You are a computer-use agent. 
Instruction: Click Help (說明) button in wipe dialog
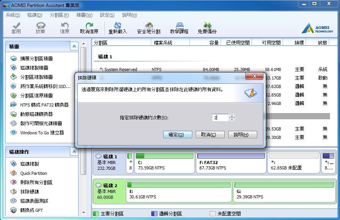243,135
